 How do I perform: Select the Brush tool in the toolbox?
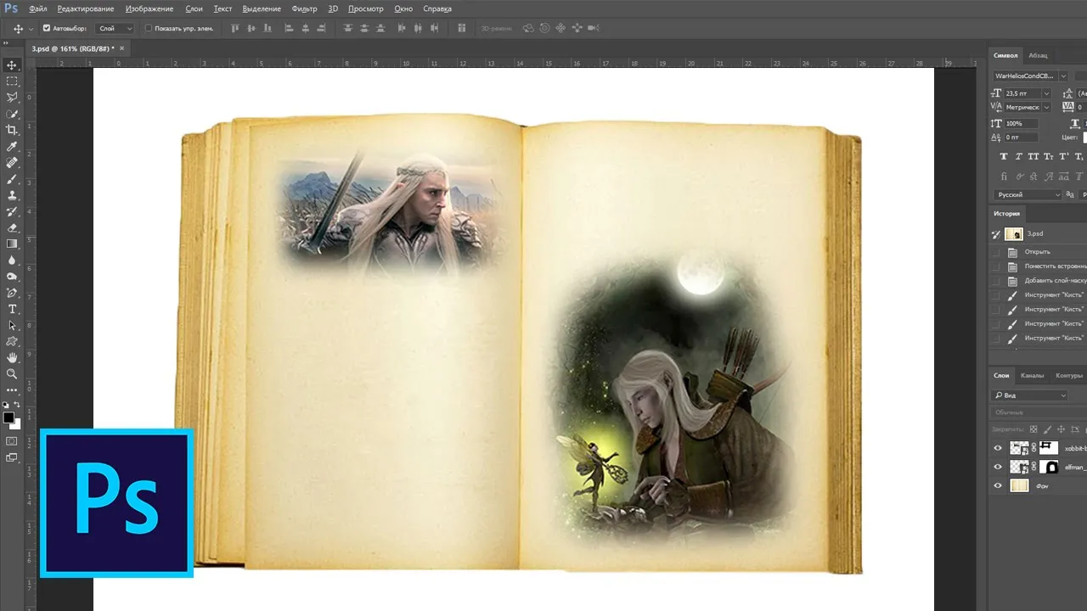(12, 179)
